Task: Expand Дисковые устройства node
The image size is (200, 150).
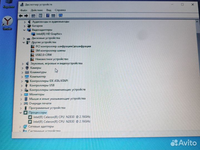Action: click(x=24, y=38)
